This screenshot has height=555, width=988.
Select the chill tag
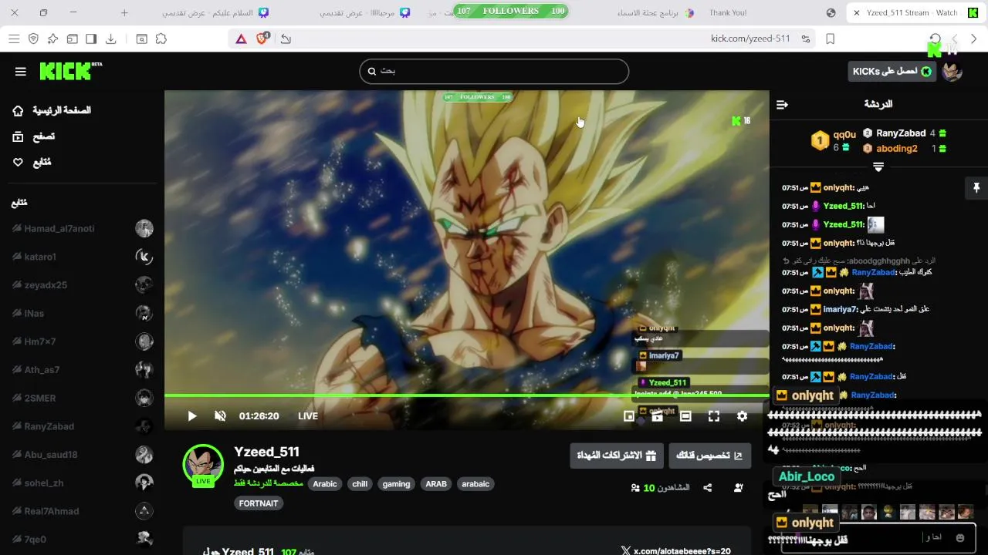[360, 484]
